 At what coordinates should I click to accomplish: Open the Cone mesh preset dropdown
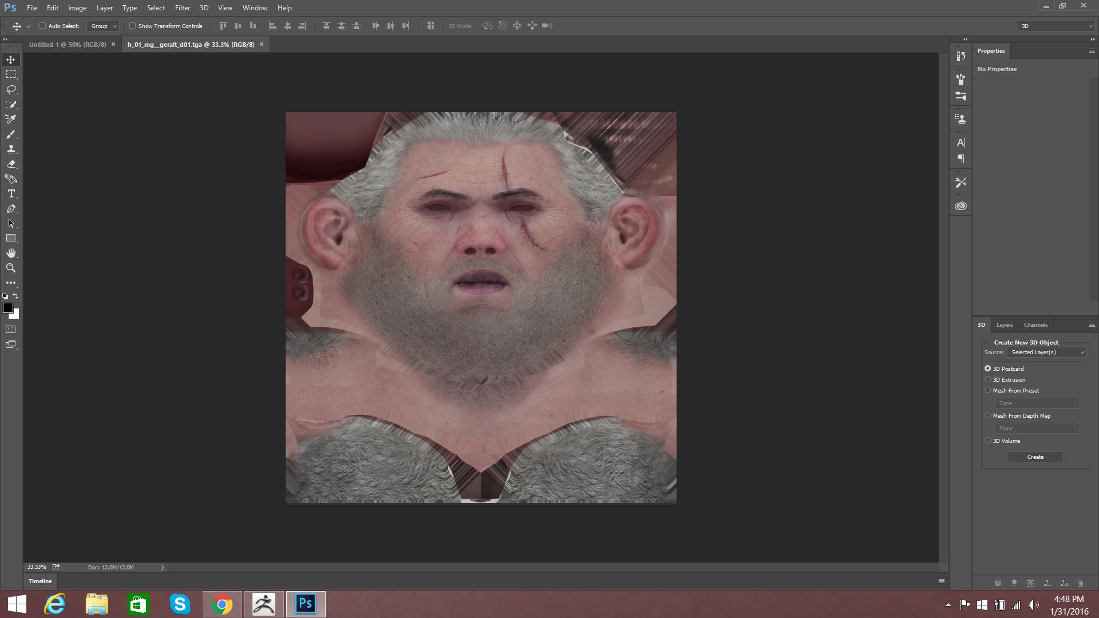pyautogui.click(x=1037, y=403)
